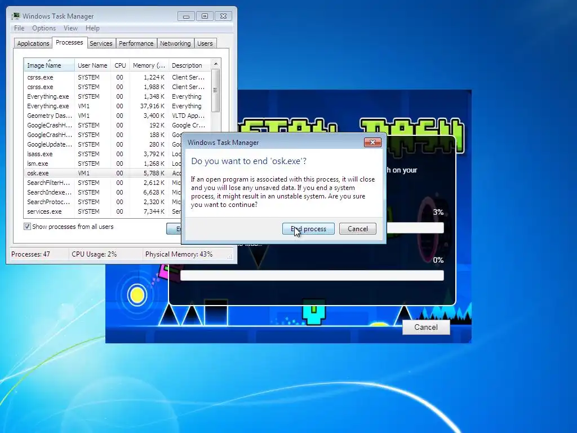577x433 pixels.
Task: Click Cancel in the Geometry Dash installer
Action: [426, 328]
